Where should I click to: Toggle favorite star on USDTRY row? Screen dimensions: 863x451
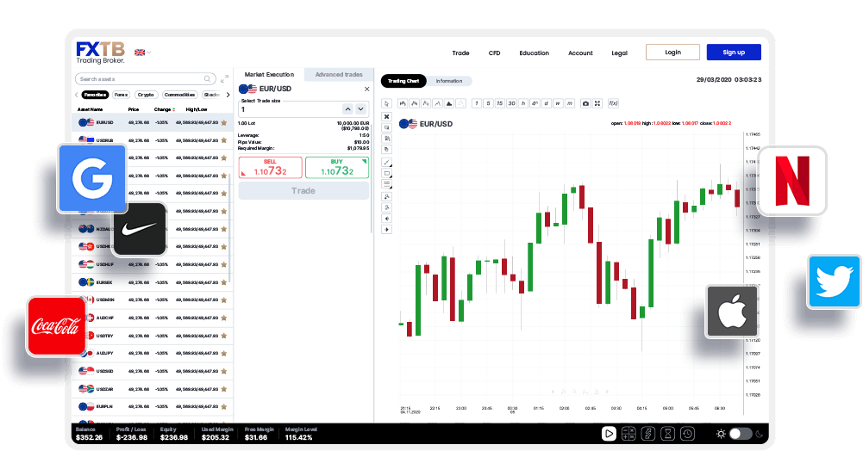pyautogui.click(x=224, y=336)
